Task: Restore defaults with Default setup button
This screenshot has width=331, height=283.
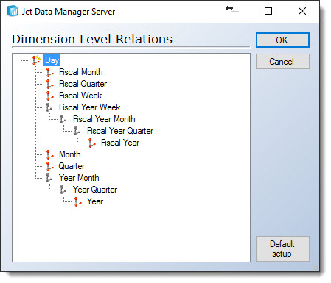Action: click(x=282, y=248)
